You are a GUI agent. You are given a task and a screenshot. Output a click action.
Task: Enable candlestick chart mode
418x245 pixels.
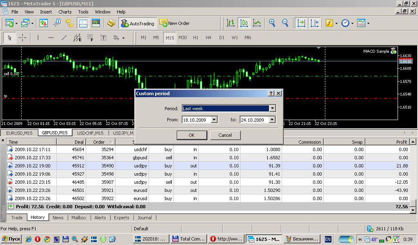[x=244, y=23]
